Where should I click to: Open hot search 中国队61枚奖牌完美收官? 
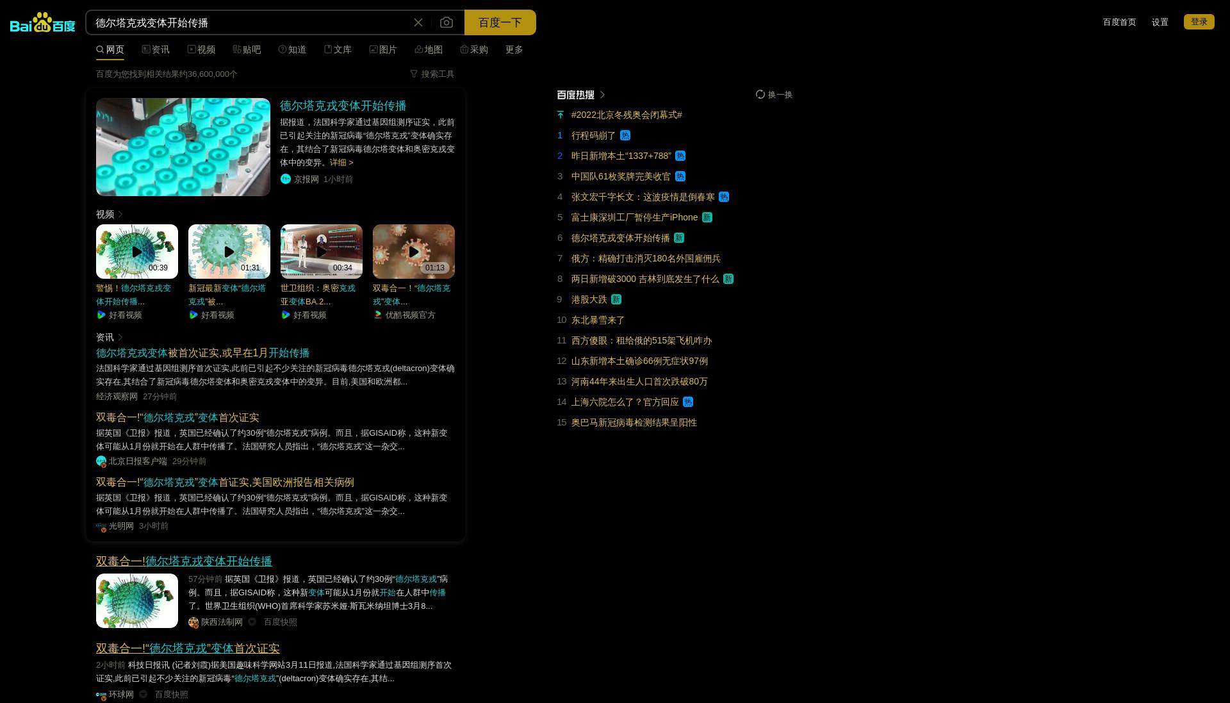pos(621,176)
